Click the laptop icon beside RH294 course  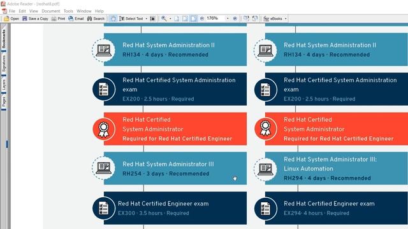click(x=265, y=169)
